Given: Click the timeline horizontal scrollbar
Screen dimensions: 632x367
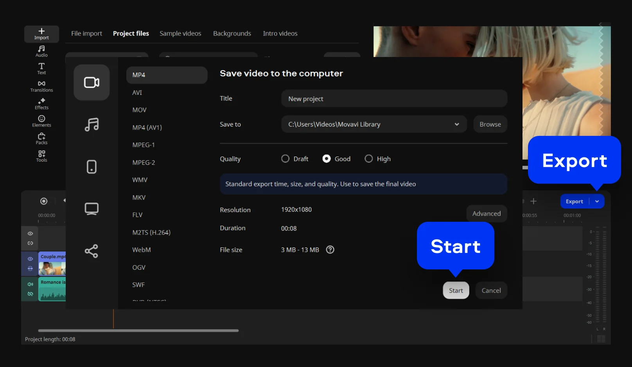Looking at the screenshot, I should click(x=138, y=331).
